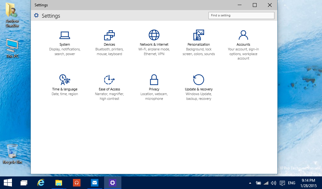
Task: Change the ENG input language indicator
Action: pyautogui.click(x=291, y=183)
